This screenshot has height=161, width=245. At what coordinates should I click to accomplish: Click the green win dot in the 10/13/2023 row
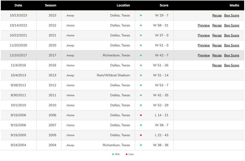(x=141, y=15)
